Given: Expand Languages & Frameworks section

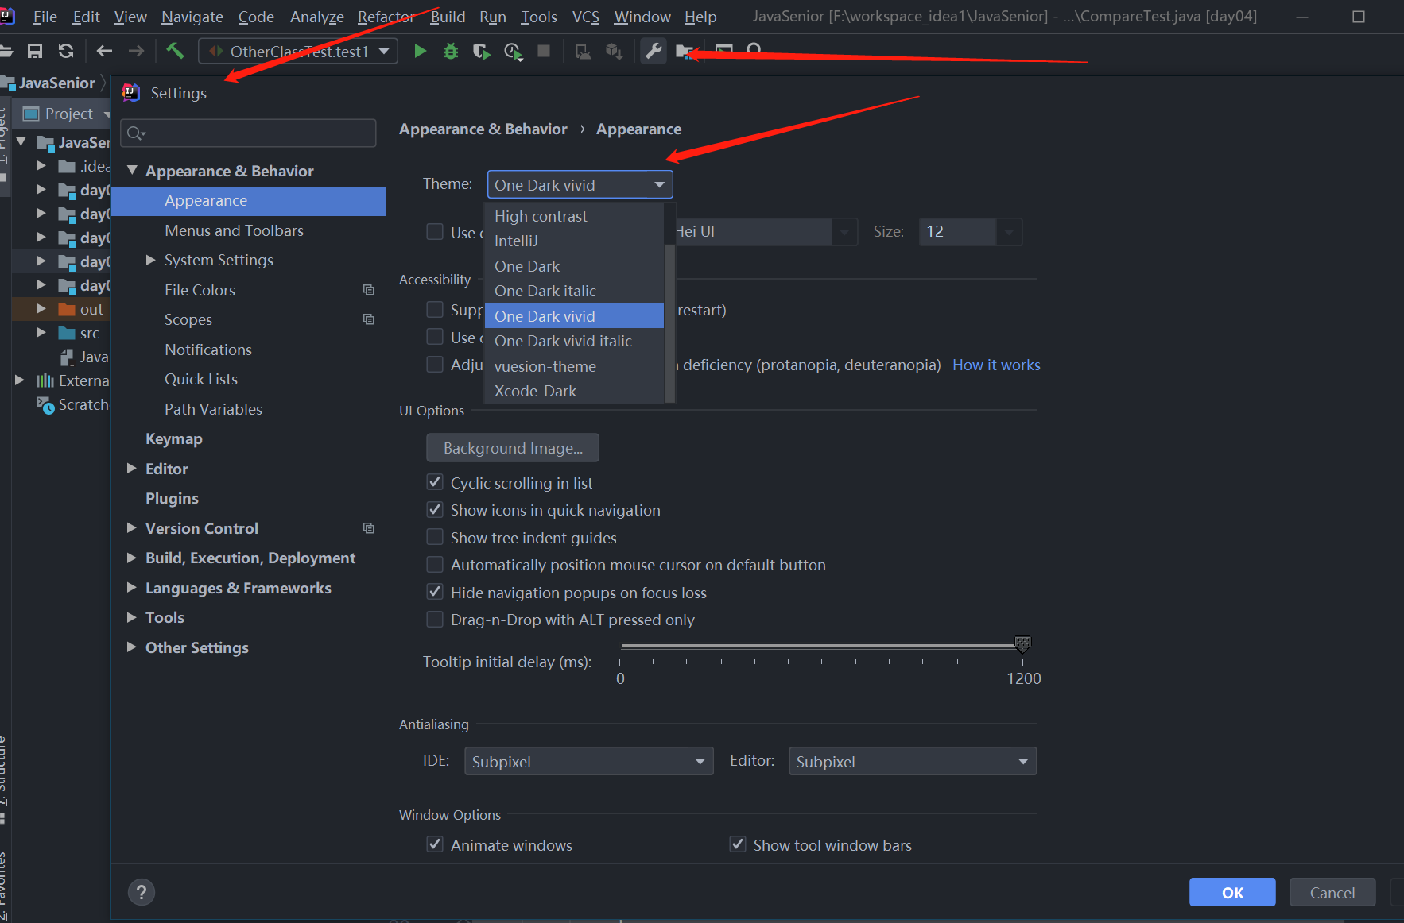Looking at the screenshot, I should tap(132, 588).
